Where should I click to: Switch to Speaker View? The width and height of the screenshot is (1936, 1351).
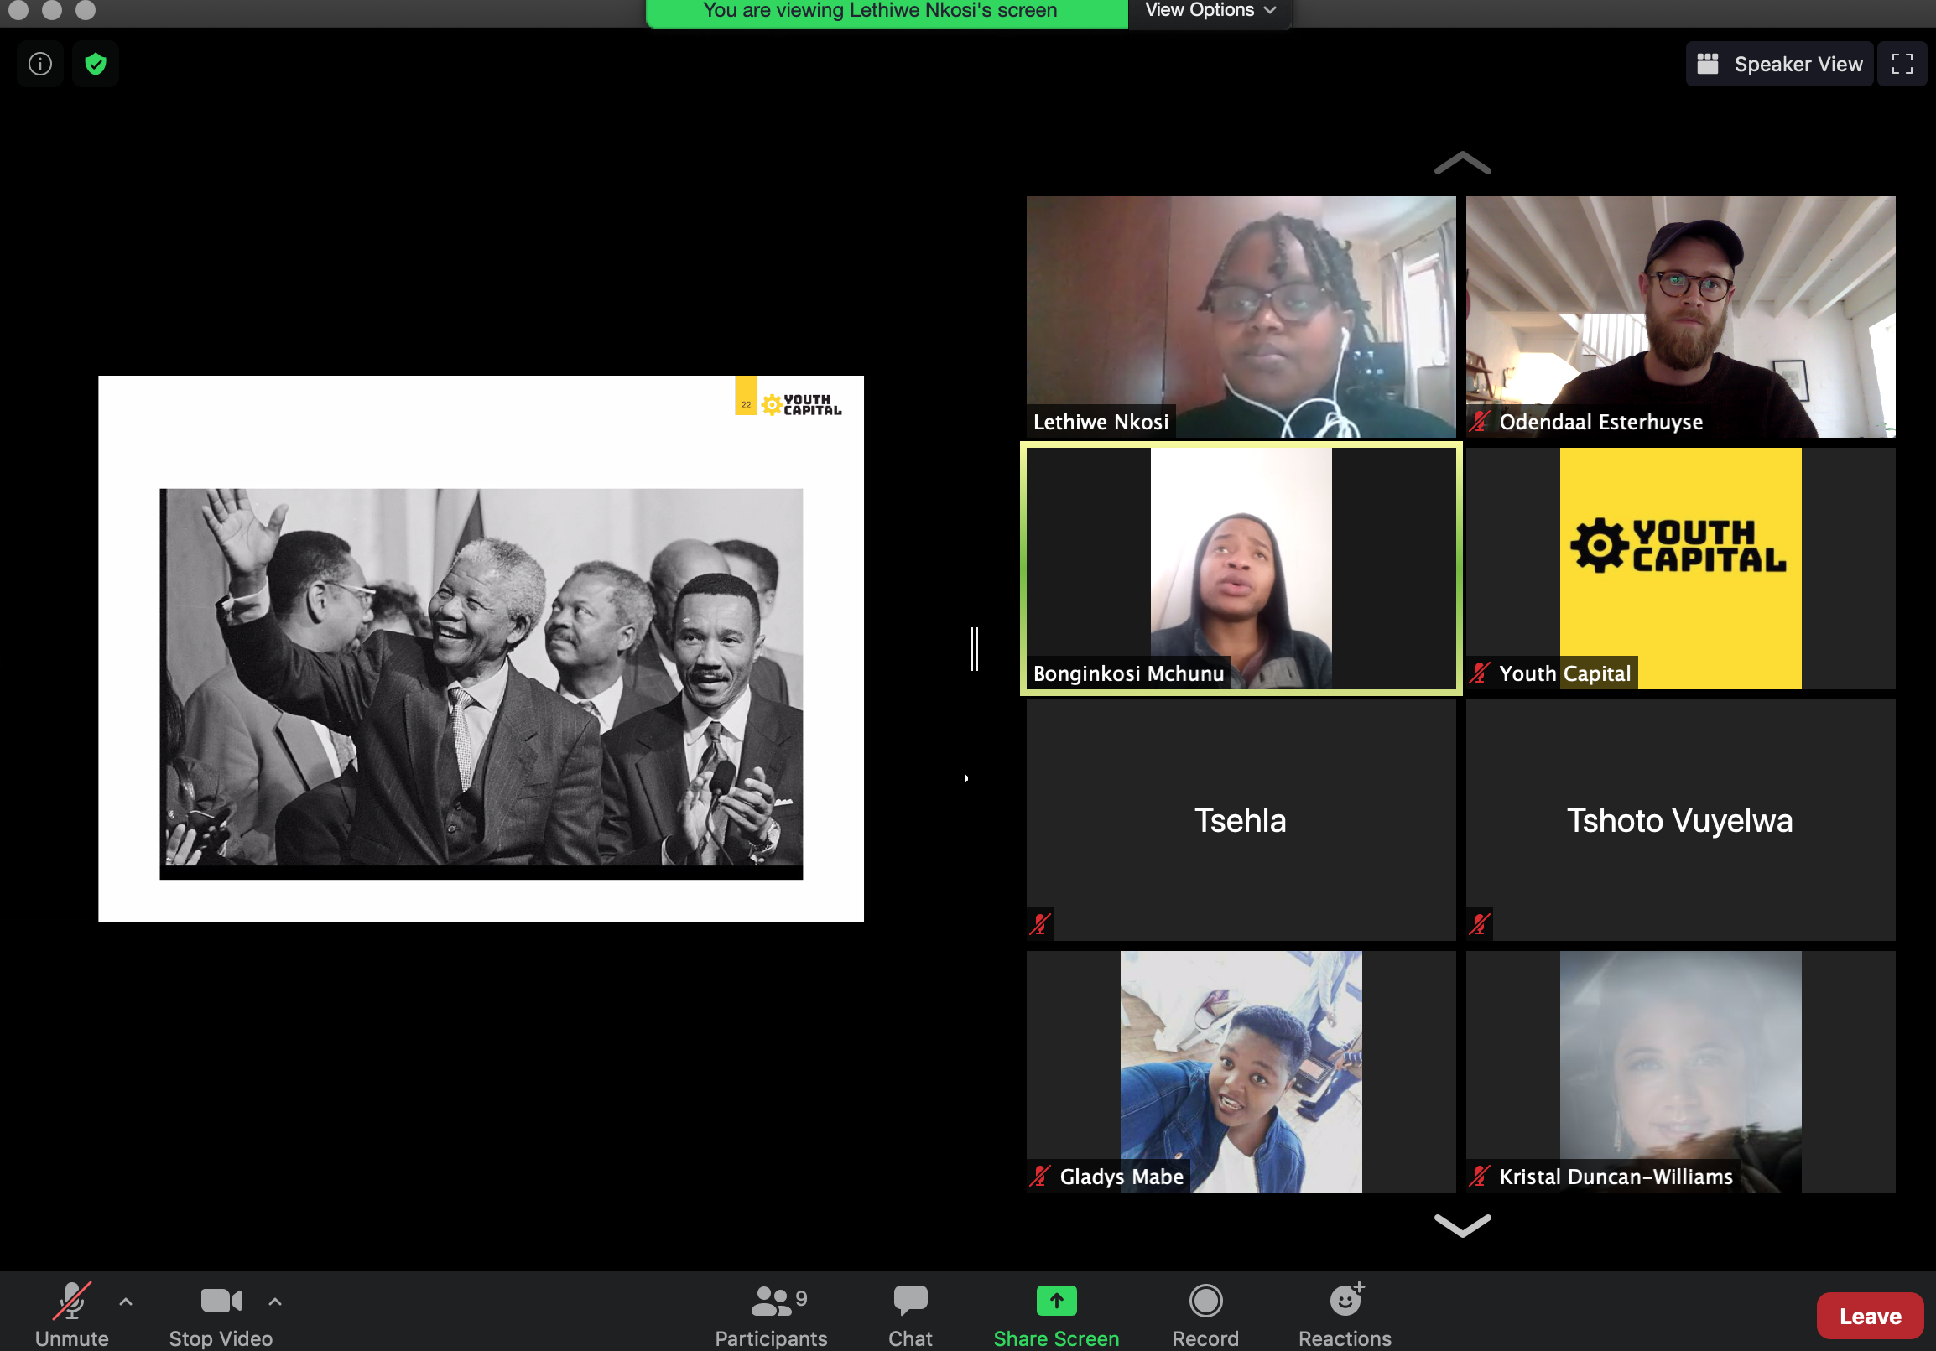pyautogui.click(x=1779, y=64)
